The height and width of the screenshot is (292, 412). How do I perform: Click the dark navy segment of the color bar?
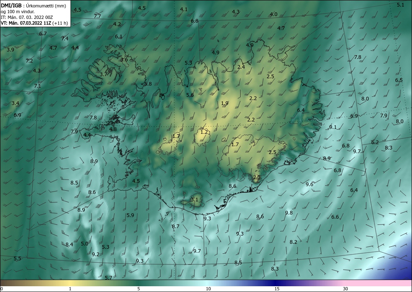coord(276,283)
